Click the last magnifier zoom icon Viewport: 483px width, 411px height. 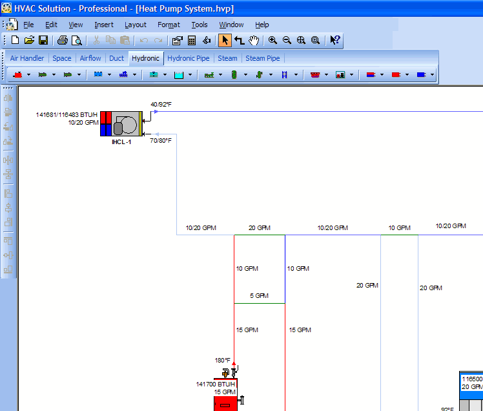tap(315, 40)
